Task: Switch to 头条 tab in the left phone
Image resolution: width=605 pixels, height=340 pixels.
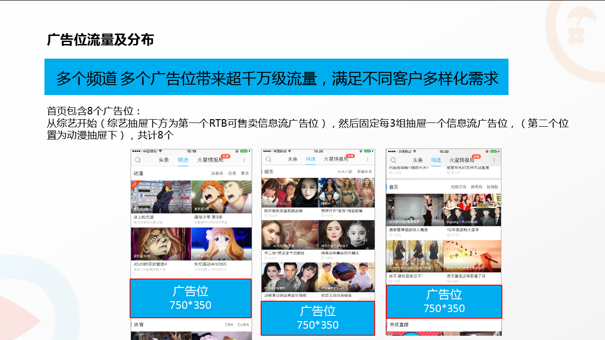Action: (x=164, y=160)
